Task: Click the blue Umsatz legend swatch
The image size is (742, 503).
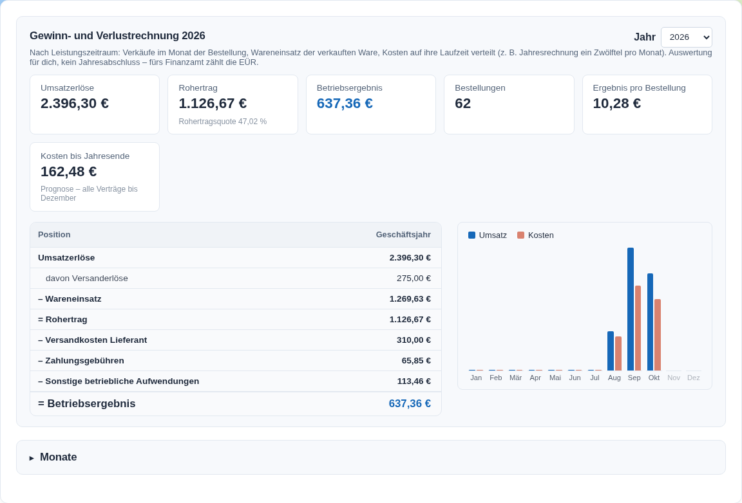Action: click(471, 235)
